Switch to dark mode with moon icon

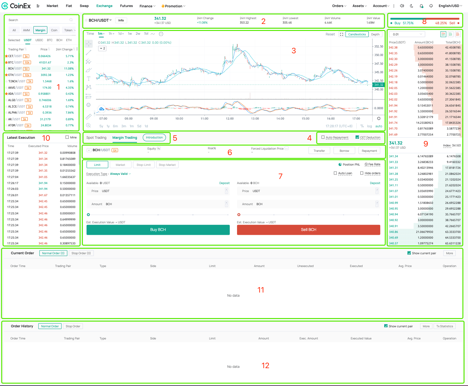pyautogui.click(x=412, y=6)
